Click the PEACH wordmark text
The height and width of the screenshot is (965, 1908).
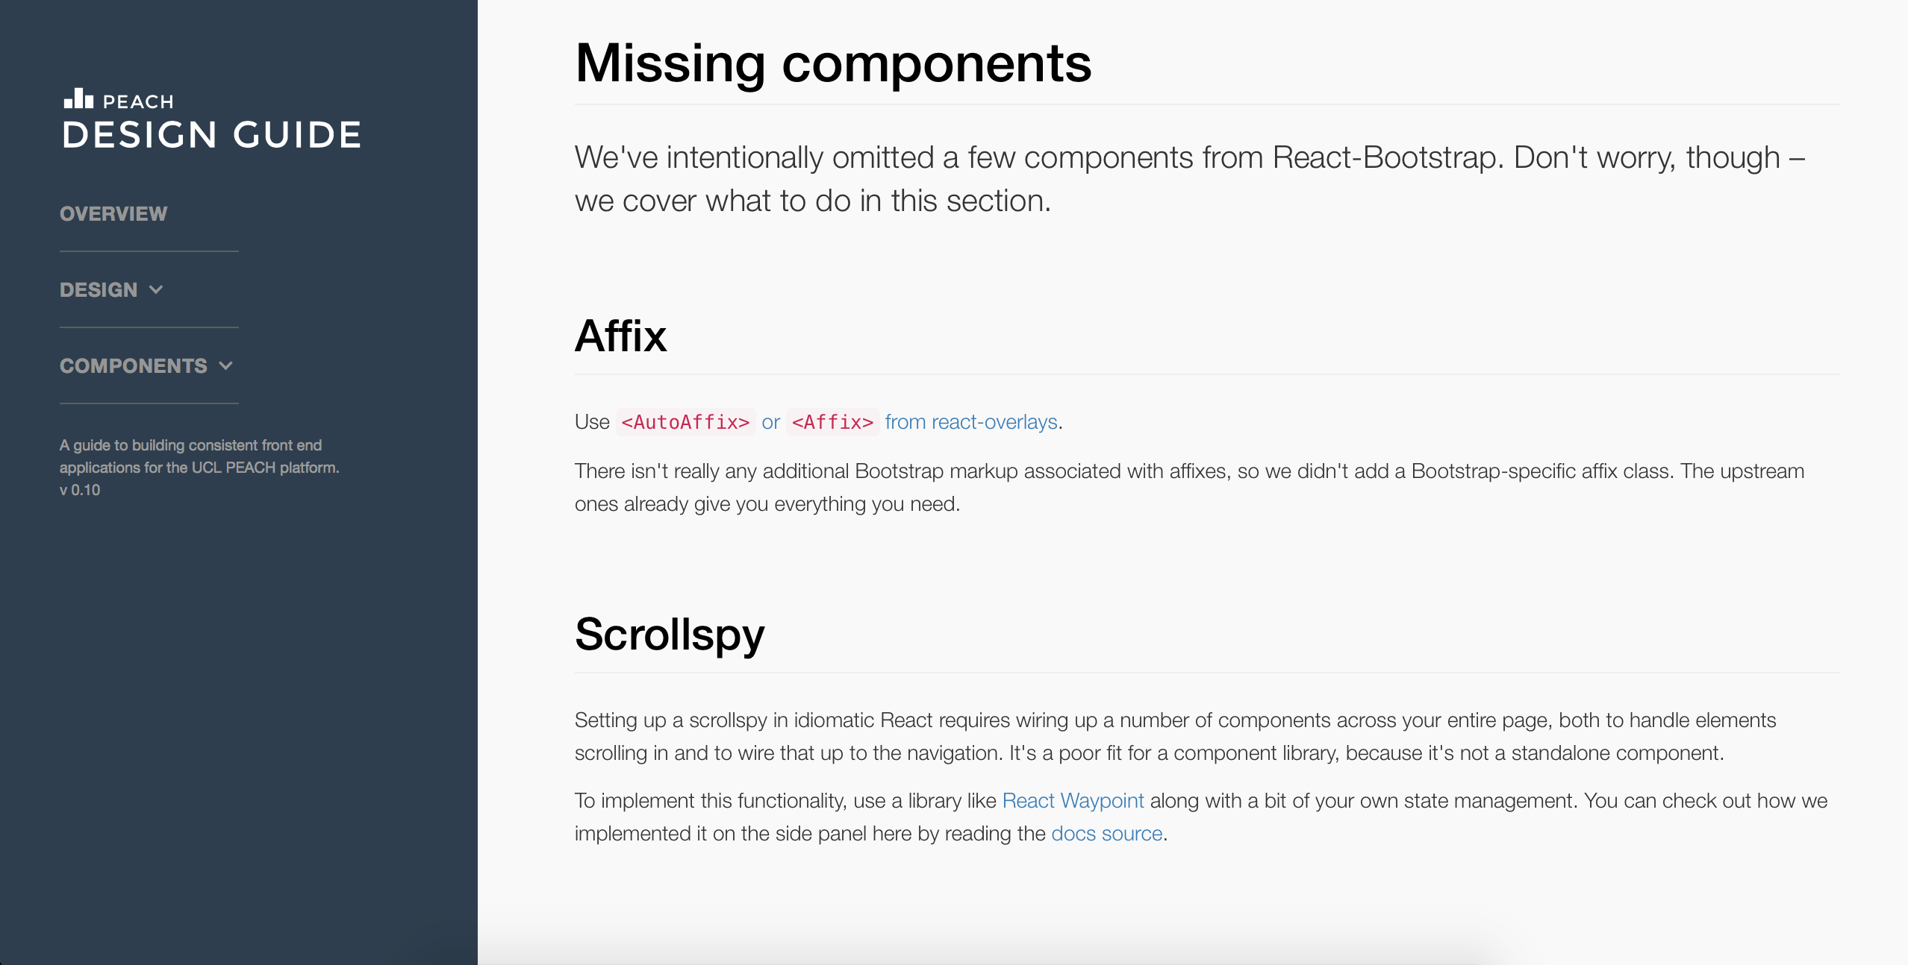[x=138, y=101]
